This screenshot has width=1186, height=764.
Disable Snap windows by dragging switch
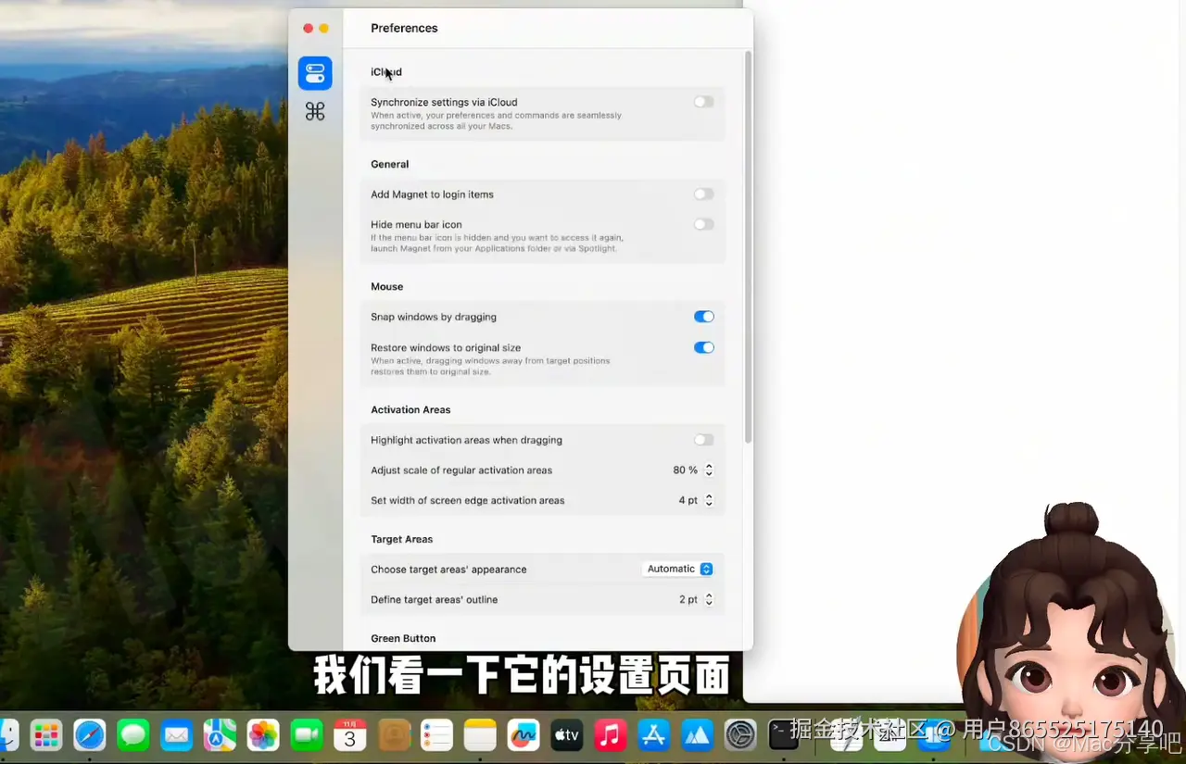point(704,317)
